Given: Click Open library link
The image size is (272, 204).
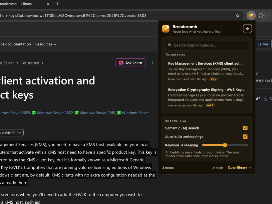Looking at the screenshot, I should 239,168.
